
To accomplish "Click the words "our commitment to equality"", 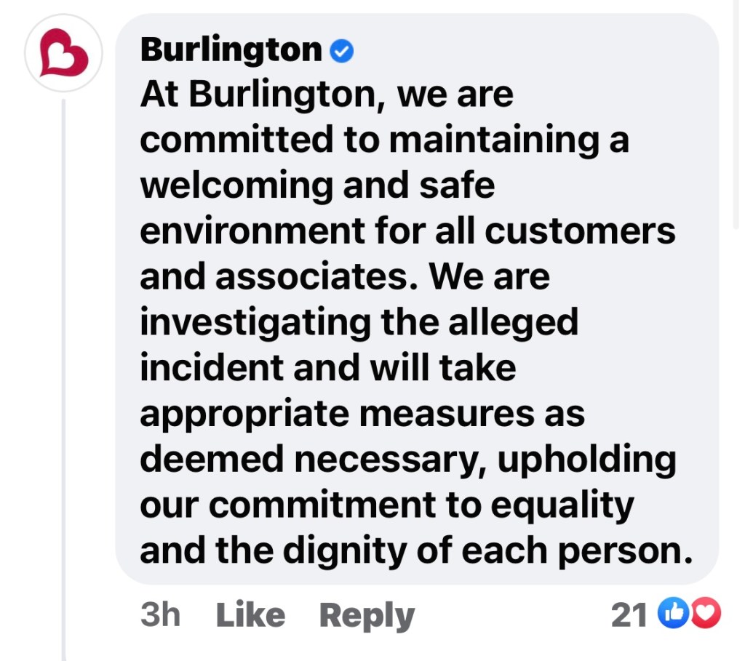I will (386, 505).
